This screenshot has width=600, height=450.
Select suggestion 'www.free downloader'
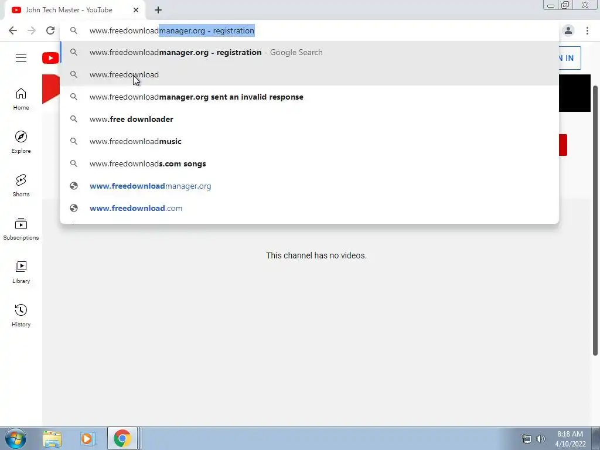pos(309,119)
